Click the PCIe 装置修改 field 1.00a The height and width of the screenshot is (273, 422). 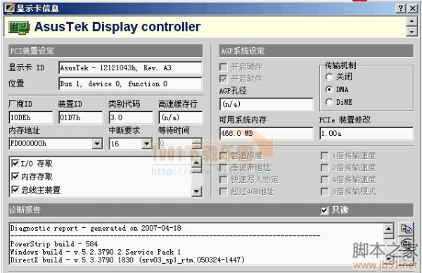tap(366, 133)
